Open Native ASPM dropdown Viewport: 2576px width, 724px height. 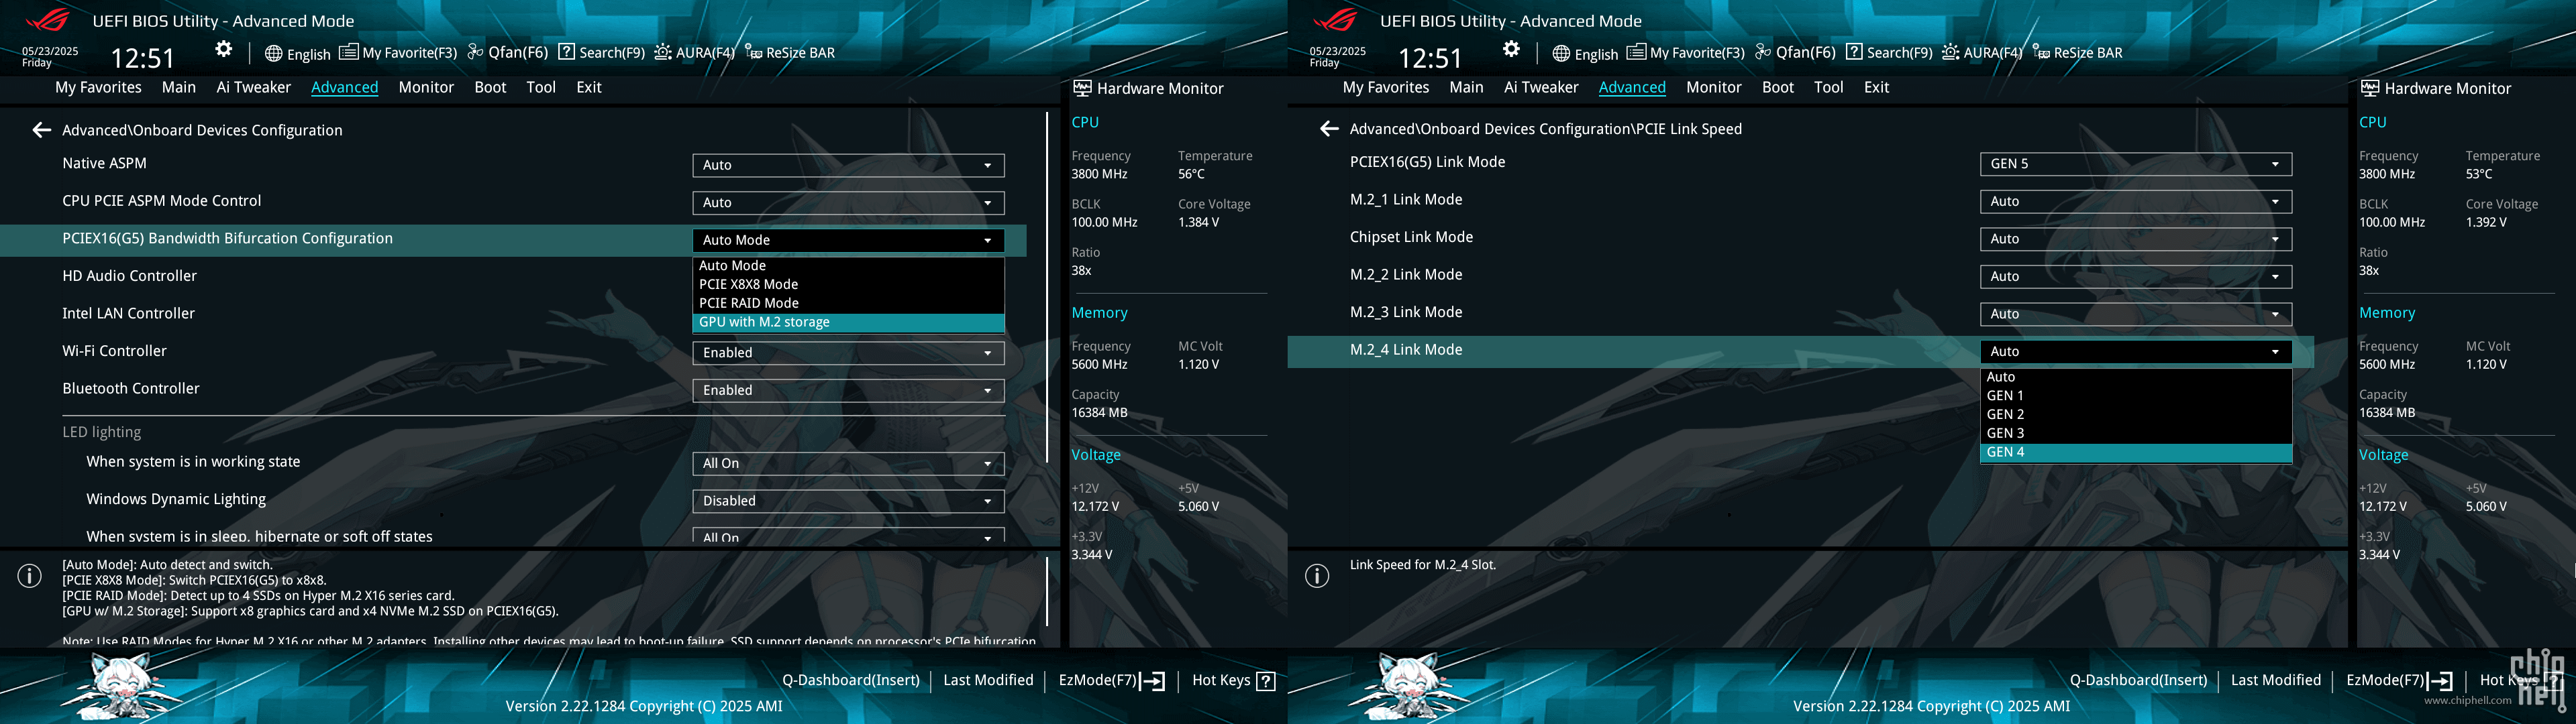[848, 165]
